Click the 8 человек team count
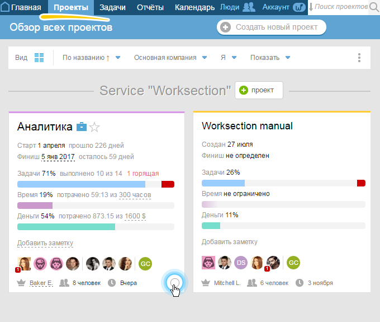 [87, 283]
